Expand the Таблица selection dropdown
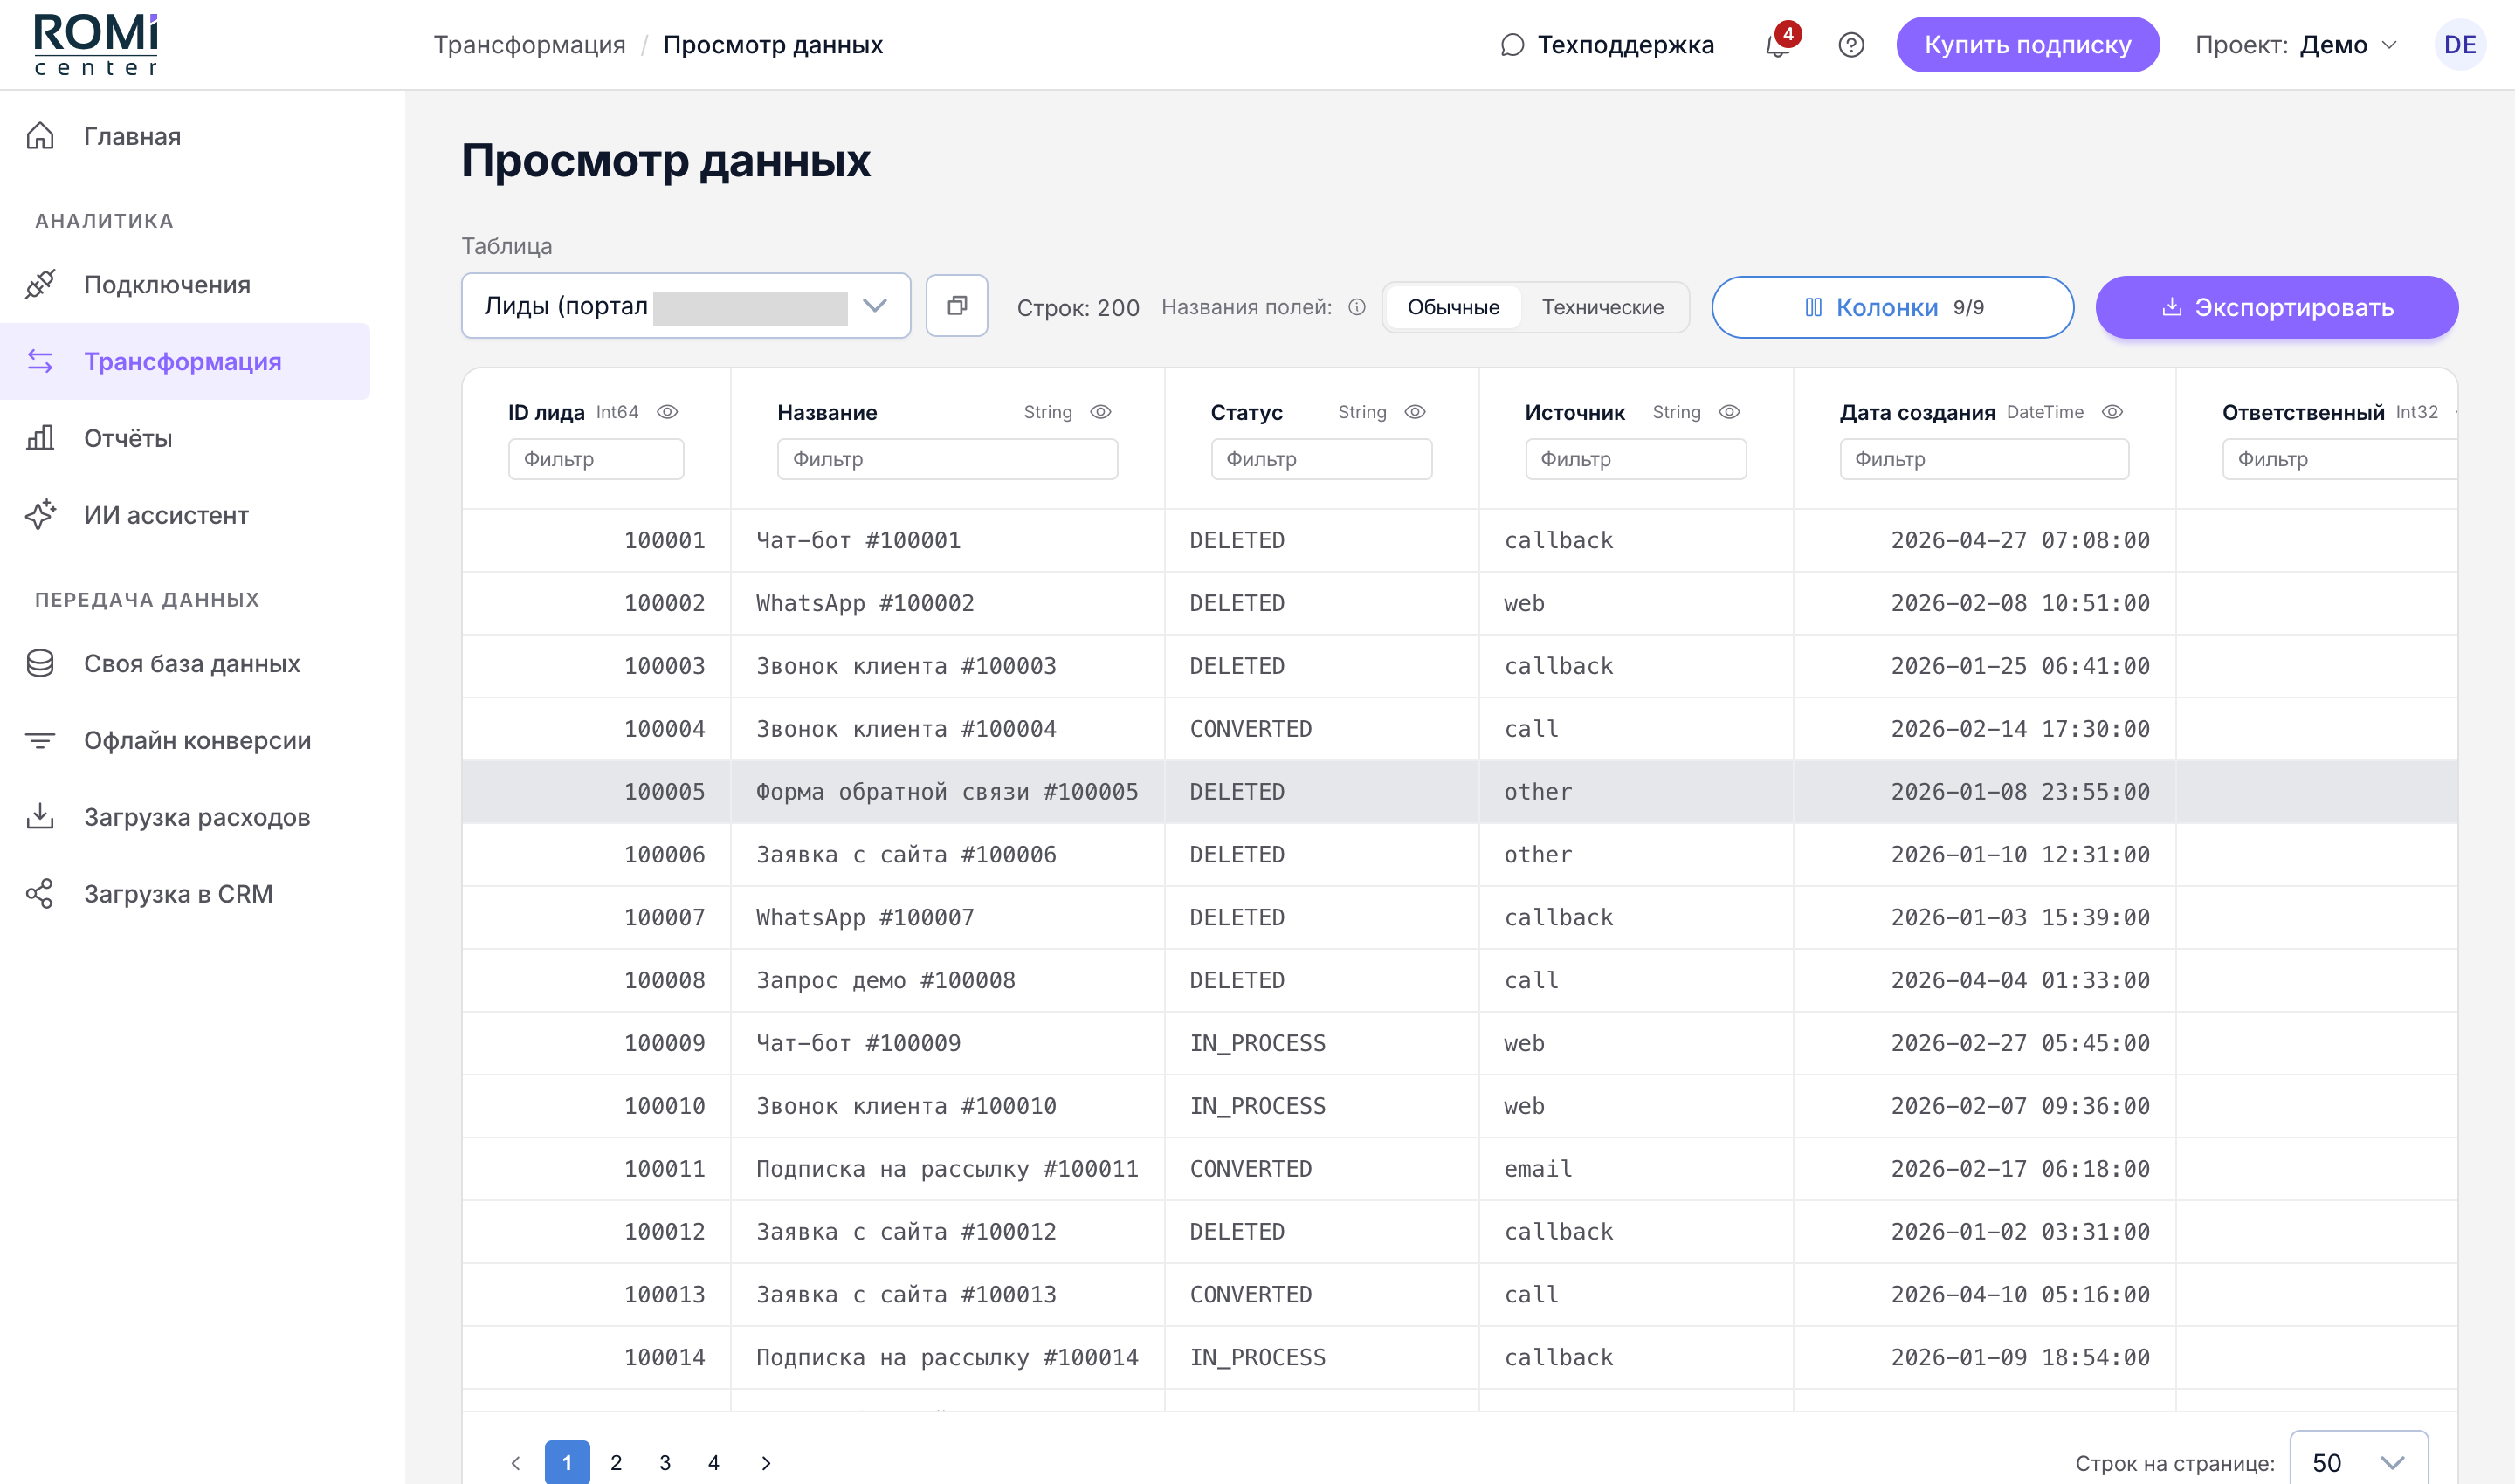This screenshot has width=2515, height=1484. click(x=686, y=306)
